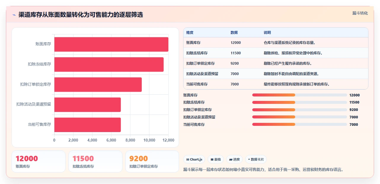Click the description 剔除质检、报损和异常处理中的库存。
Image resolution: width=380 pixels, height=184 pixels.
click(x=293, y=53)
